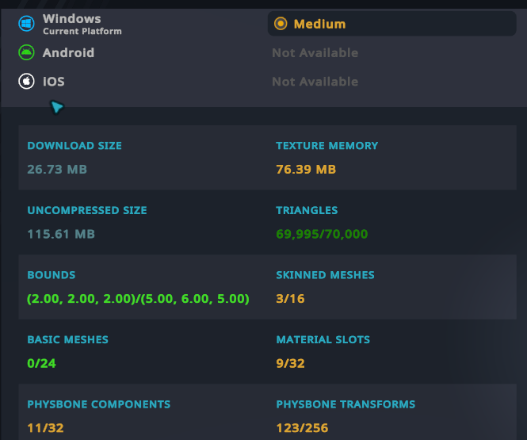The width and height of the screenshot is (527, 440).
Task: Click the PhysBone Components heading
Action: pos(99,404)
